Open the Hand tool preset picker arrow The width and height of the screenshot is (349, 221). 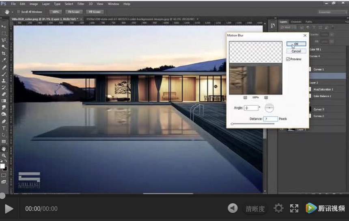(x=11, y=12)
